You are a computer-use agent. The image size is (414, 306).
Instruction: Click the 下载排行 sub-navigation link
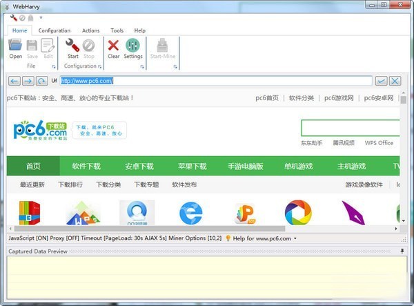70,184
